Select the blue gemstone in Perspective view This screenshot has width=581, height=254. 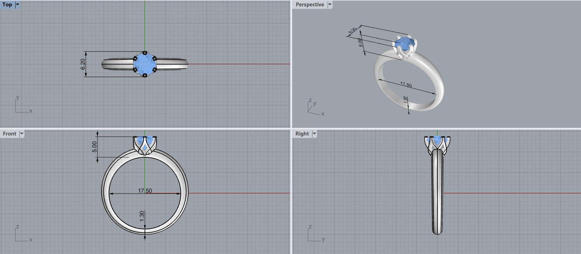[404, 44]
